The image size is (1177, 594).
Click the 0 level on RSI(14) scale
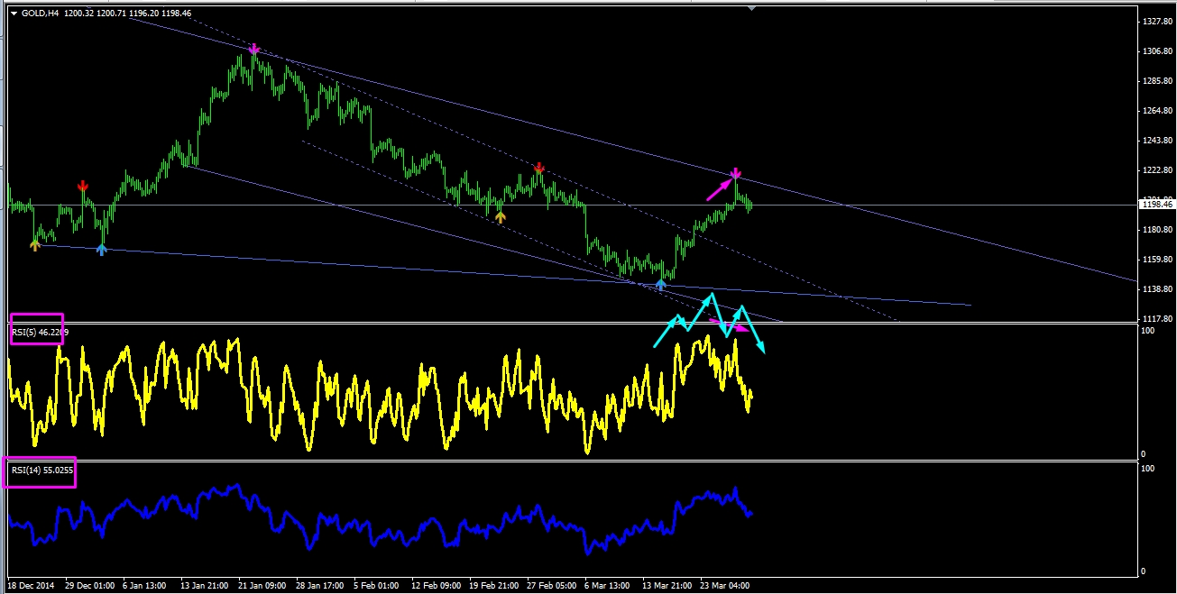[x=1144, y=571]
